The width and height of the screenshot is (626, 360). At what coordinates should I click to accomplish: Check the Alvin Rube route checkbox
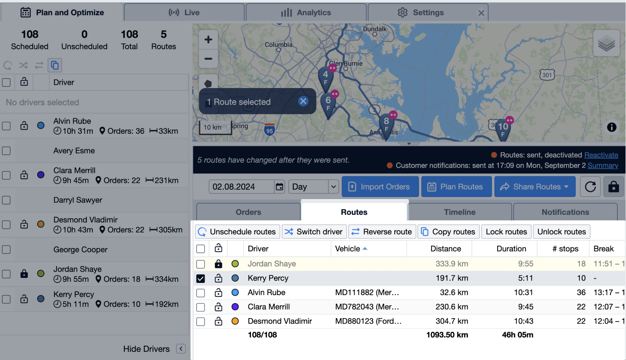[201, 292]
